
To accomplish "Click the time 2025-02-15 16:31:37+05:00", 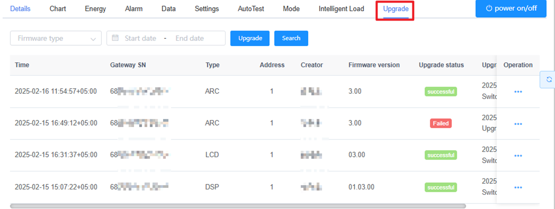I will coord(56,155).
